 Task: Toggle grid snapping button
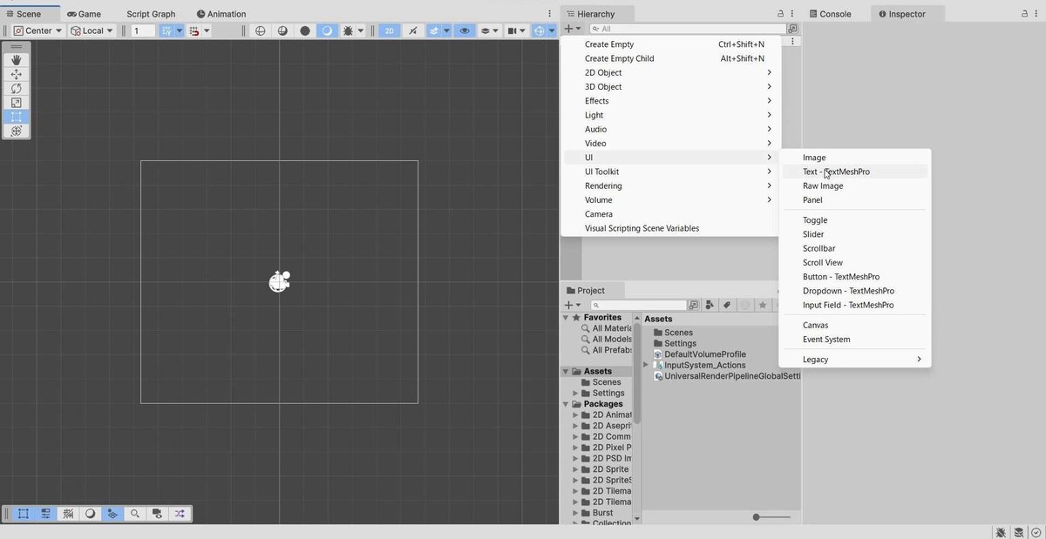[x=166, y=30]
